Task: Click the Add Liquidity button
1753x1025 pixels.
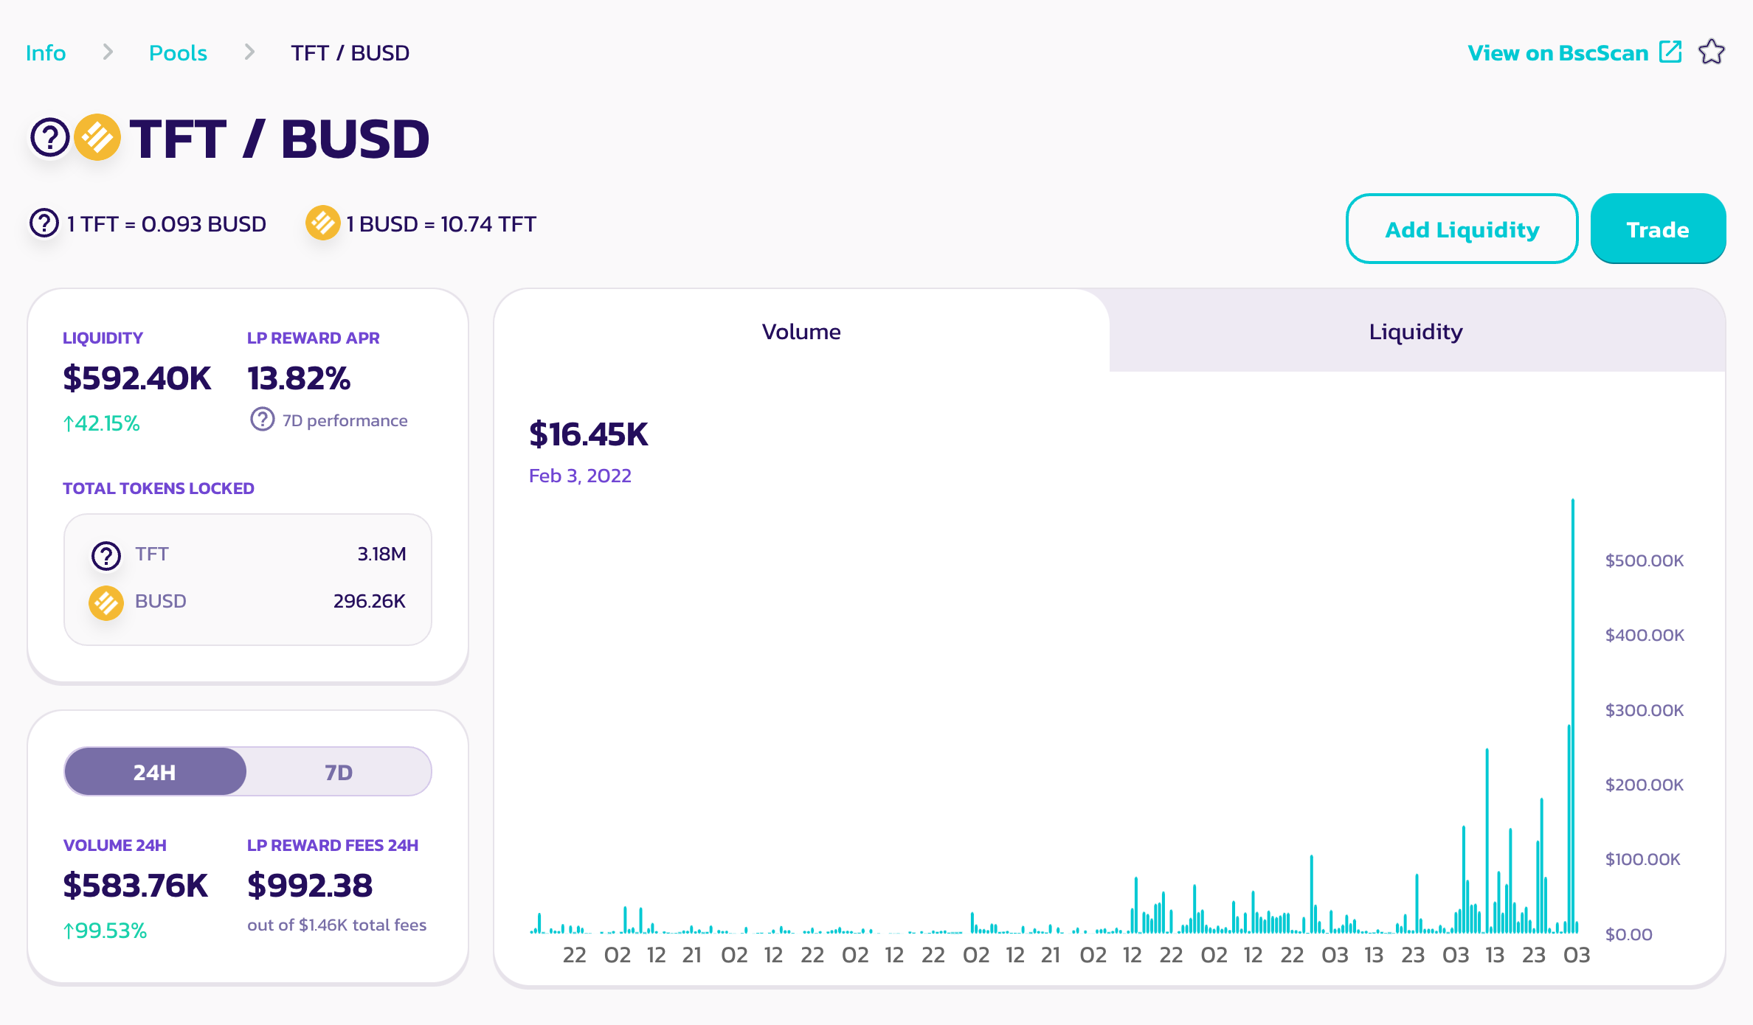Action: click(1462, 229)
